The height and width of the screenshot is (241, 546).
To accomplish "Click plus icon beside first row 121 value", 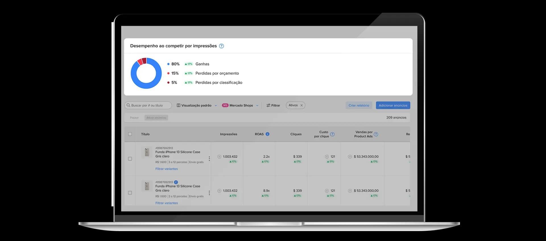I will pyautogui.click(x=327, y=157).
